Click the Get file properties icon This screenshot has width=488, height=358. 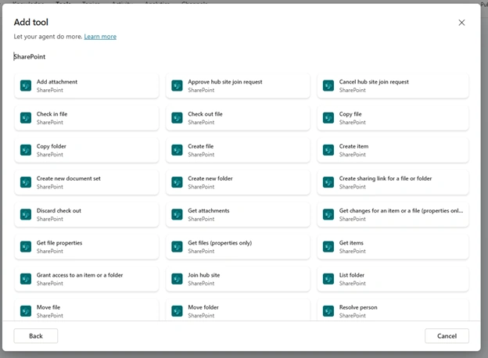point(26,247)
